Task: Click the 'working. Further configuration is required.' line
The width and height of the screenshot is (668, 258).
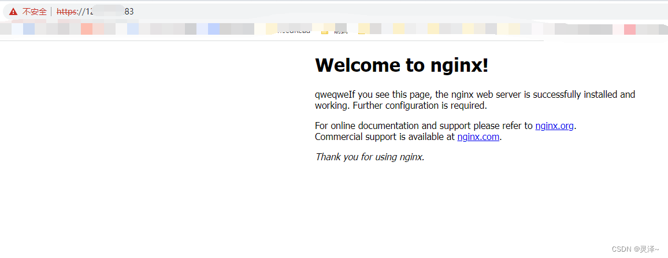Action: tap(401, 105)
